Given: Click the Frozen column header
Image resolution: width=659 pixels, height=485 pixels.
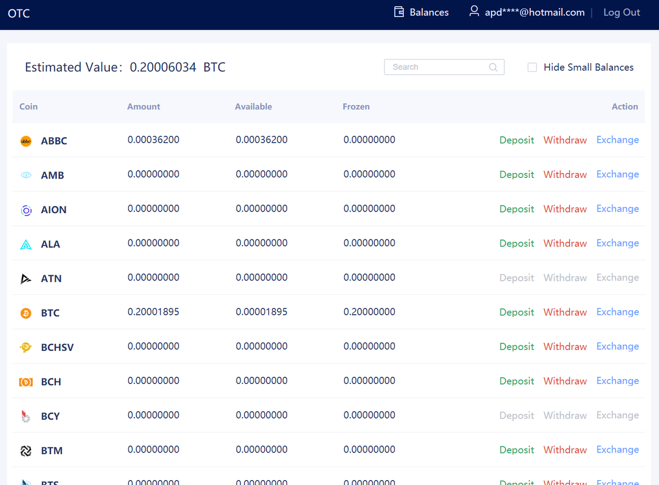Looking at the screenshot, I should [356, 107].
